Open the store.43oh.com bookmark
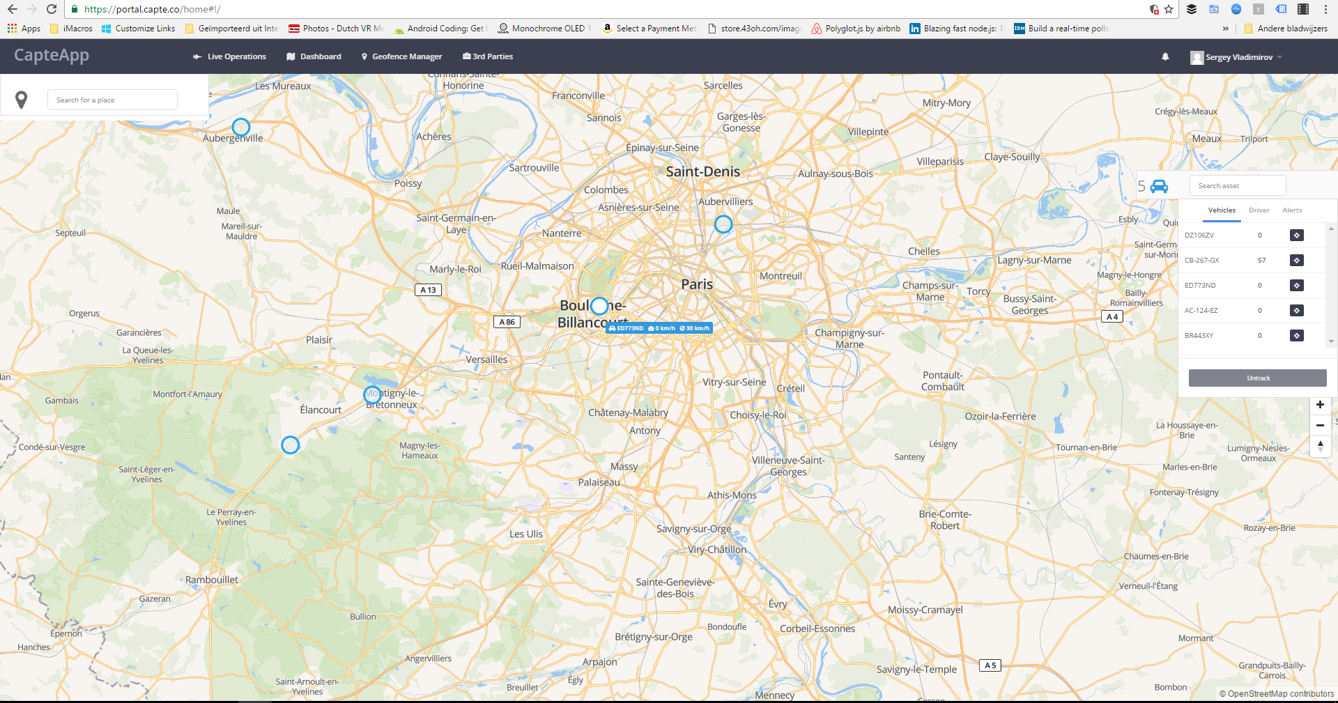 (754, 29)
